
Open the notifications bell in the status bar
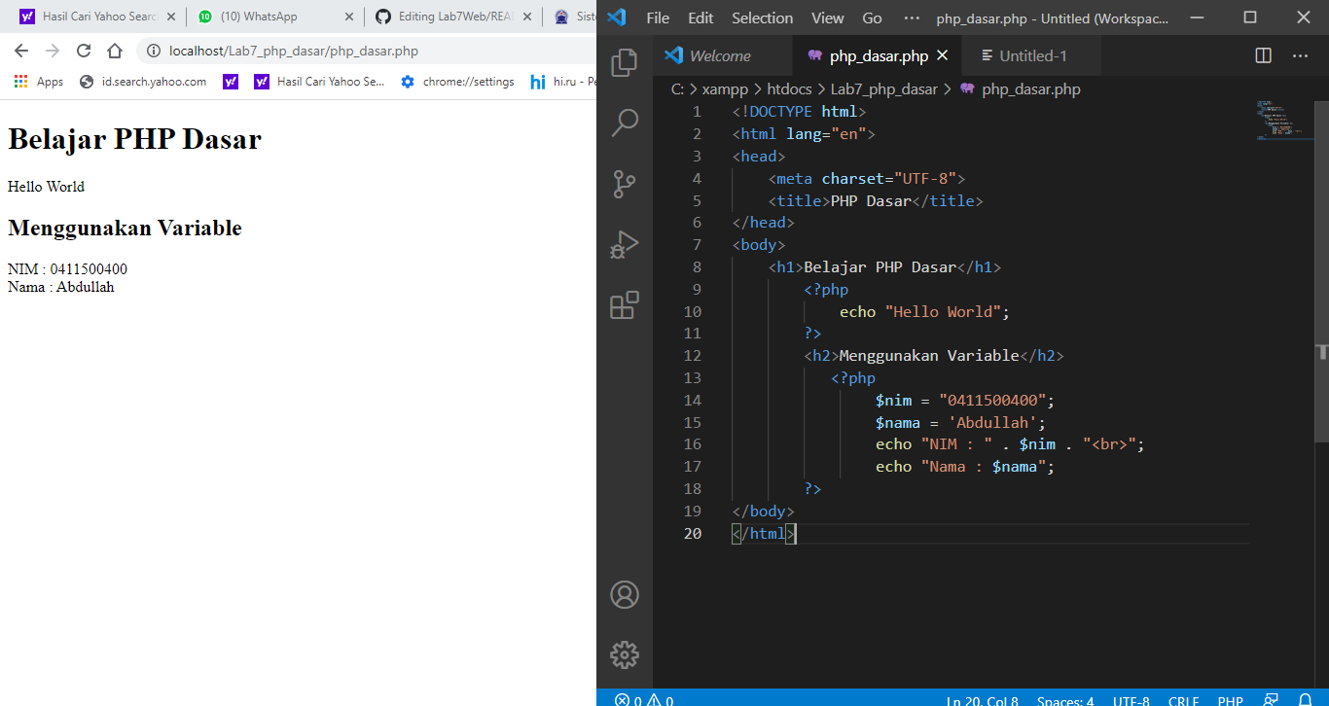pos(1308,699)
